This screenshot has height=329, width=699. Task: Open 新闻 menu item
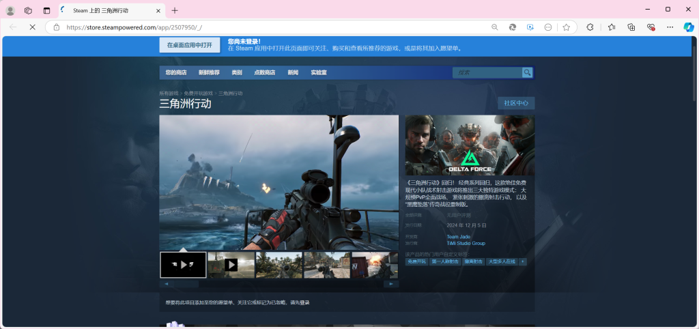coord(293,72)
